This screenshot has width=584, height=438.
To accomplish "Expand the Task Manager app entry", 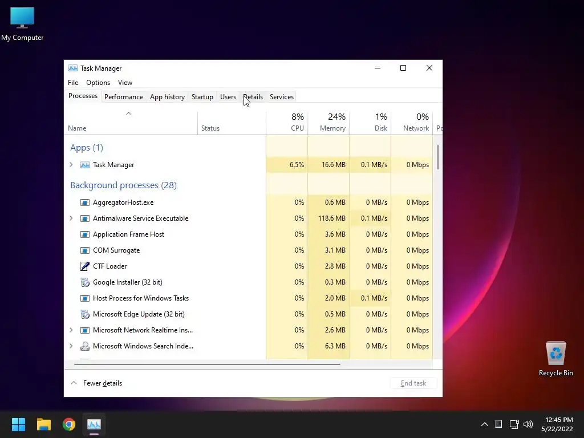I will coord(71,165).
